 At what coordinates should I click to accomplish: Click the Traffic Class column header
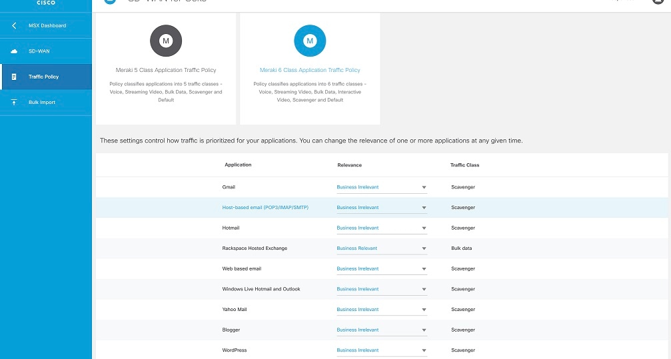(x=464, y=165)
